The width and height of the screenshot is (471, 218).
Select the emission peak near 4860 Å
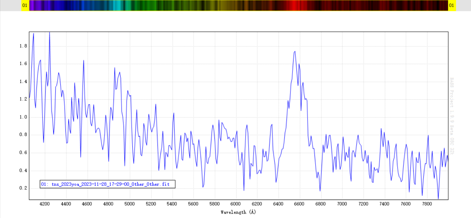click(x=115, y=68)
